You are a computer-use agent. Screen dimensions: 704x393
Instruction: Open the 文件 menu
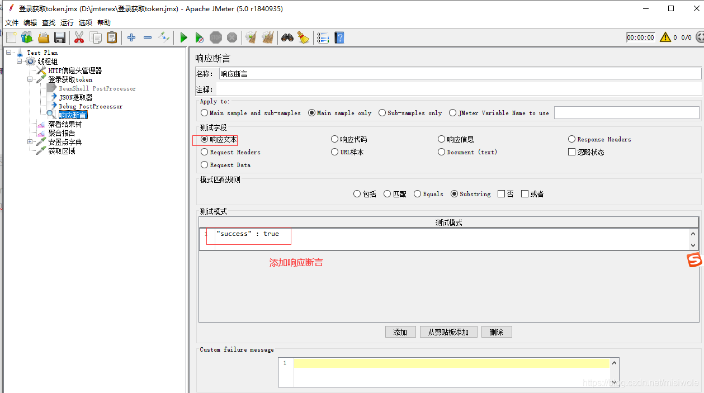(x=12, y=23)
